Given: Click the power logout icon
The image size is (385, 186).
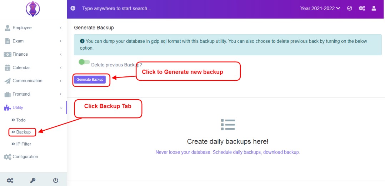Looking at the screenshot, I should click(56, 180).
